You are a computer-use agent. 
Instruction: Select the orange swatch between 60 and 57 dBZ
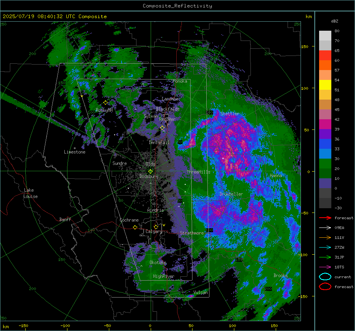pyautogui.click(x=325, y=65)
